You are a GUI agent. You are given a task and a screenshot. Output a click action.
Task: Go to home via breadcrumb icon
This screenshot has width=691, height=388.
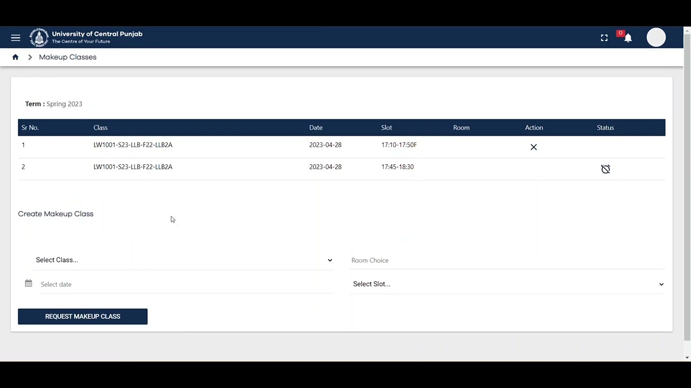coord(15,57)
